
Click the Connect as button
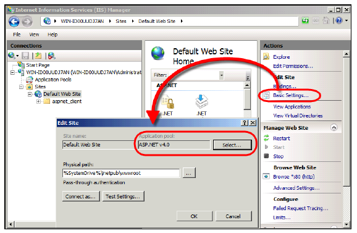pyautogui.click(x=81, y=197)
